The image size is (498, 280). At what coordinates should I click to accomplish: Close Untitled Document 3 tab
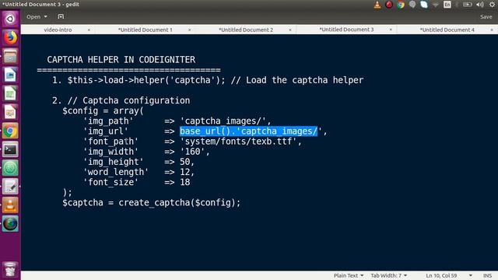point(391,30)
